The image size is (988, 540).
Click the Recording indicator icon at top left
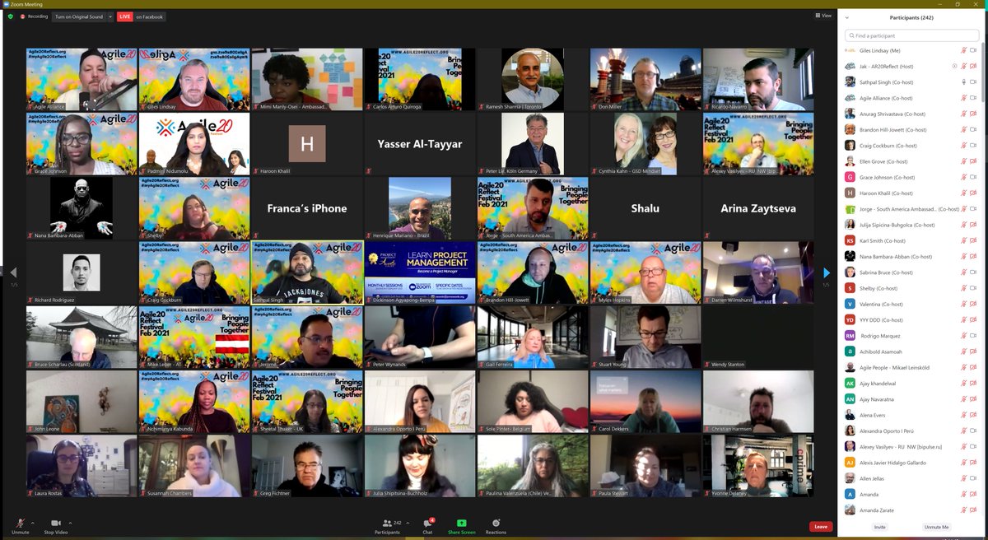click(x=24, y=15)
